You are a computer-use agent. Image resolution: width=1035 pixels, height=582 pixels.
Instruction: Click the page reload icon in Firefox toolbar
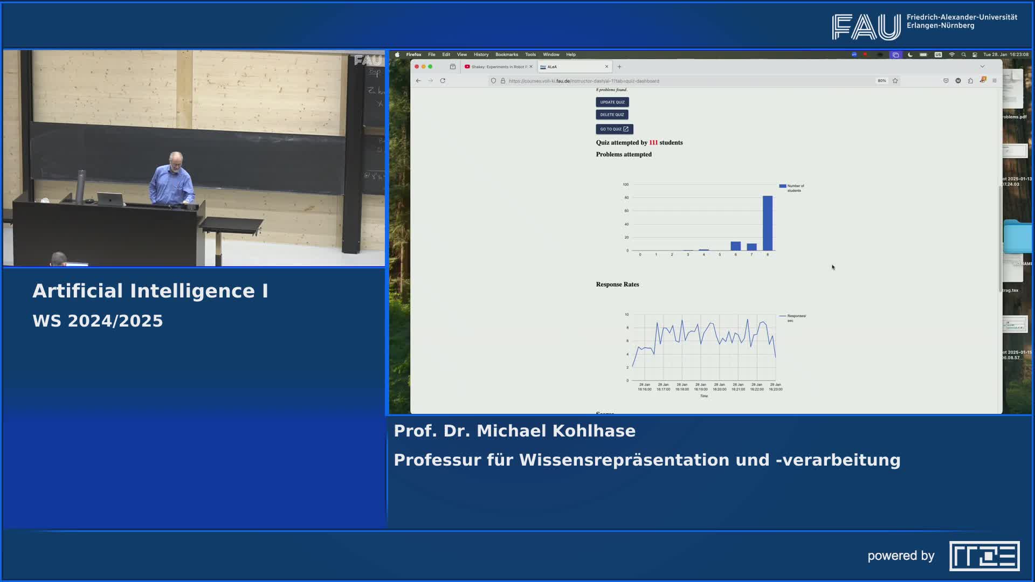(443, 81)
